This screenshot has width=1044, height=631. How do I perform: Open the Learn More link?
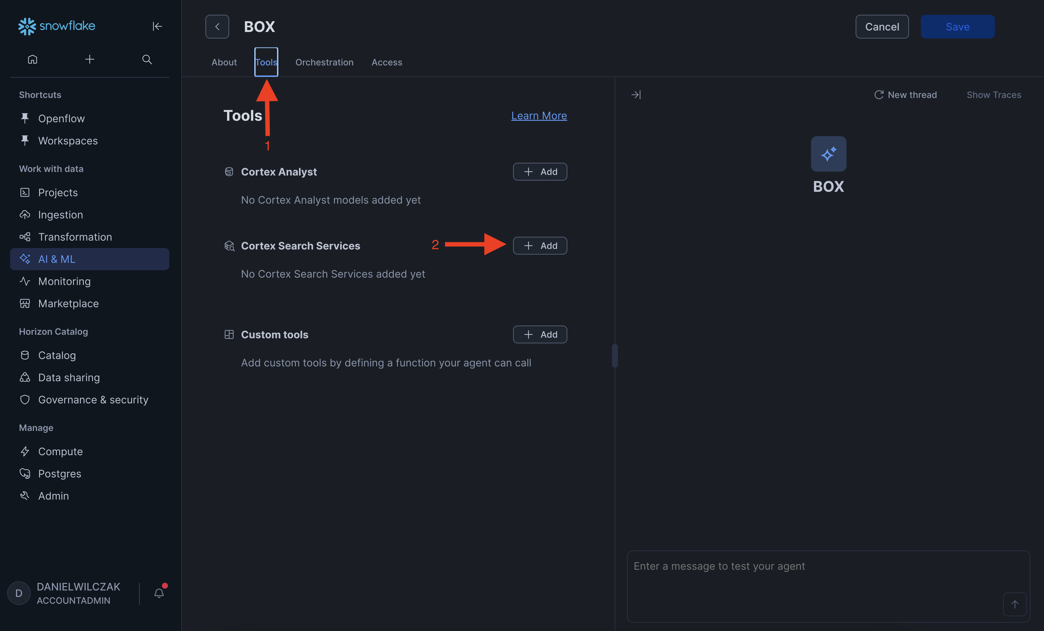(539, 116)
